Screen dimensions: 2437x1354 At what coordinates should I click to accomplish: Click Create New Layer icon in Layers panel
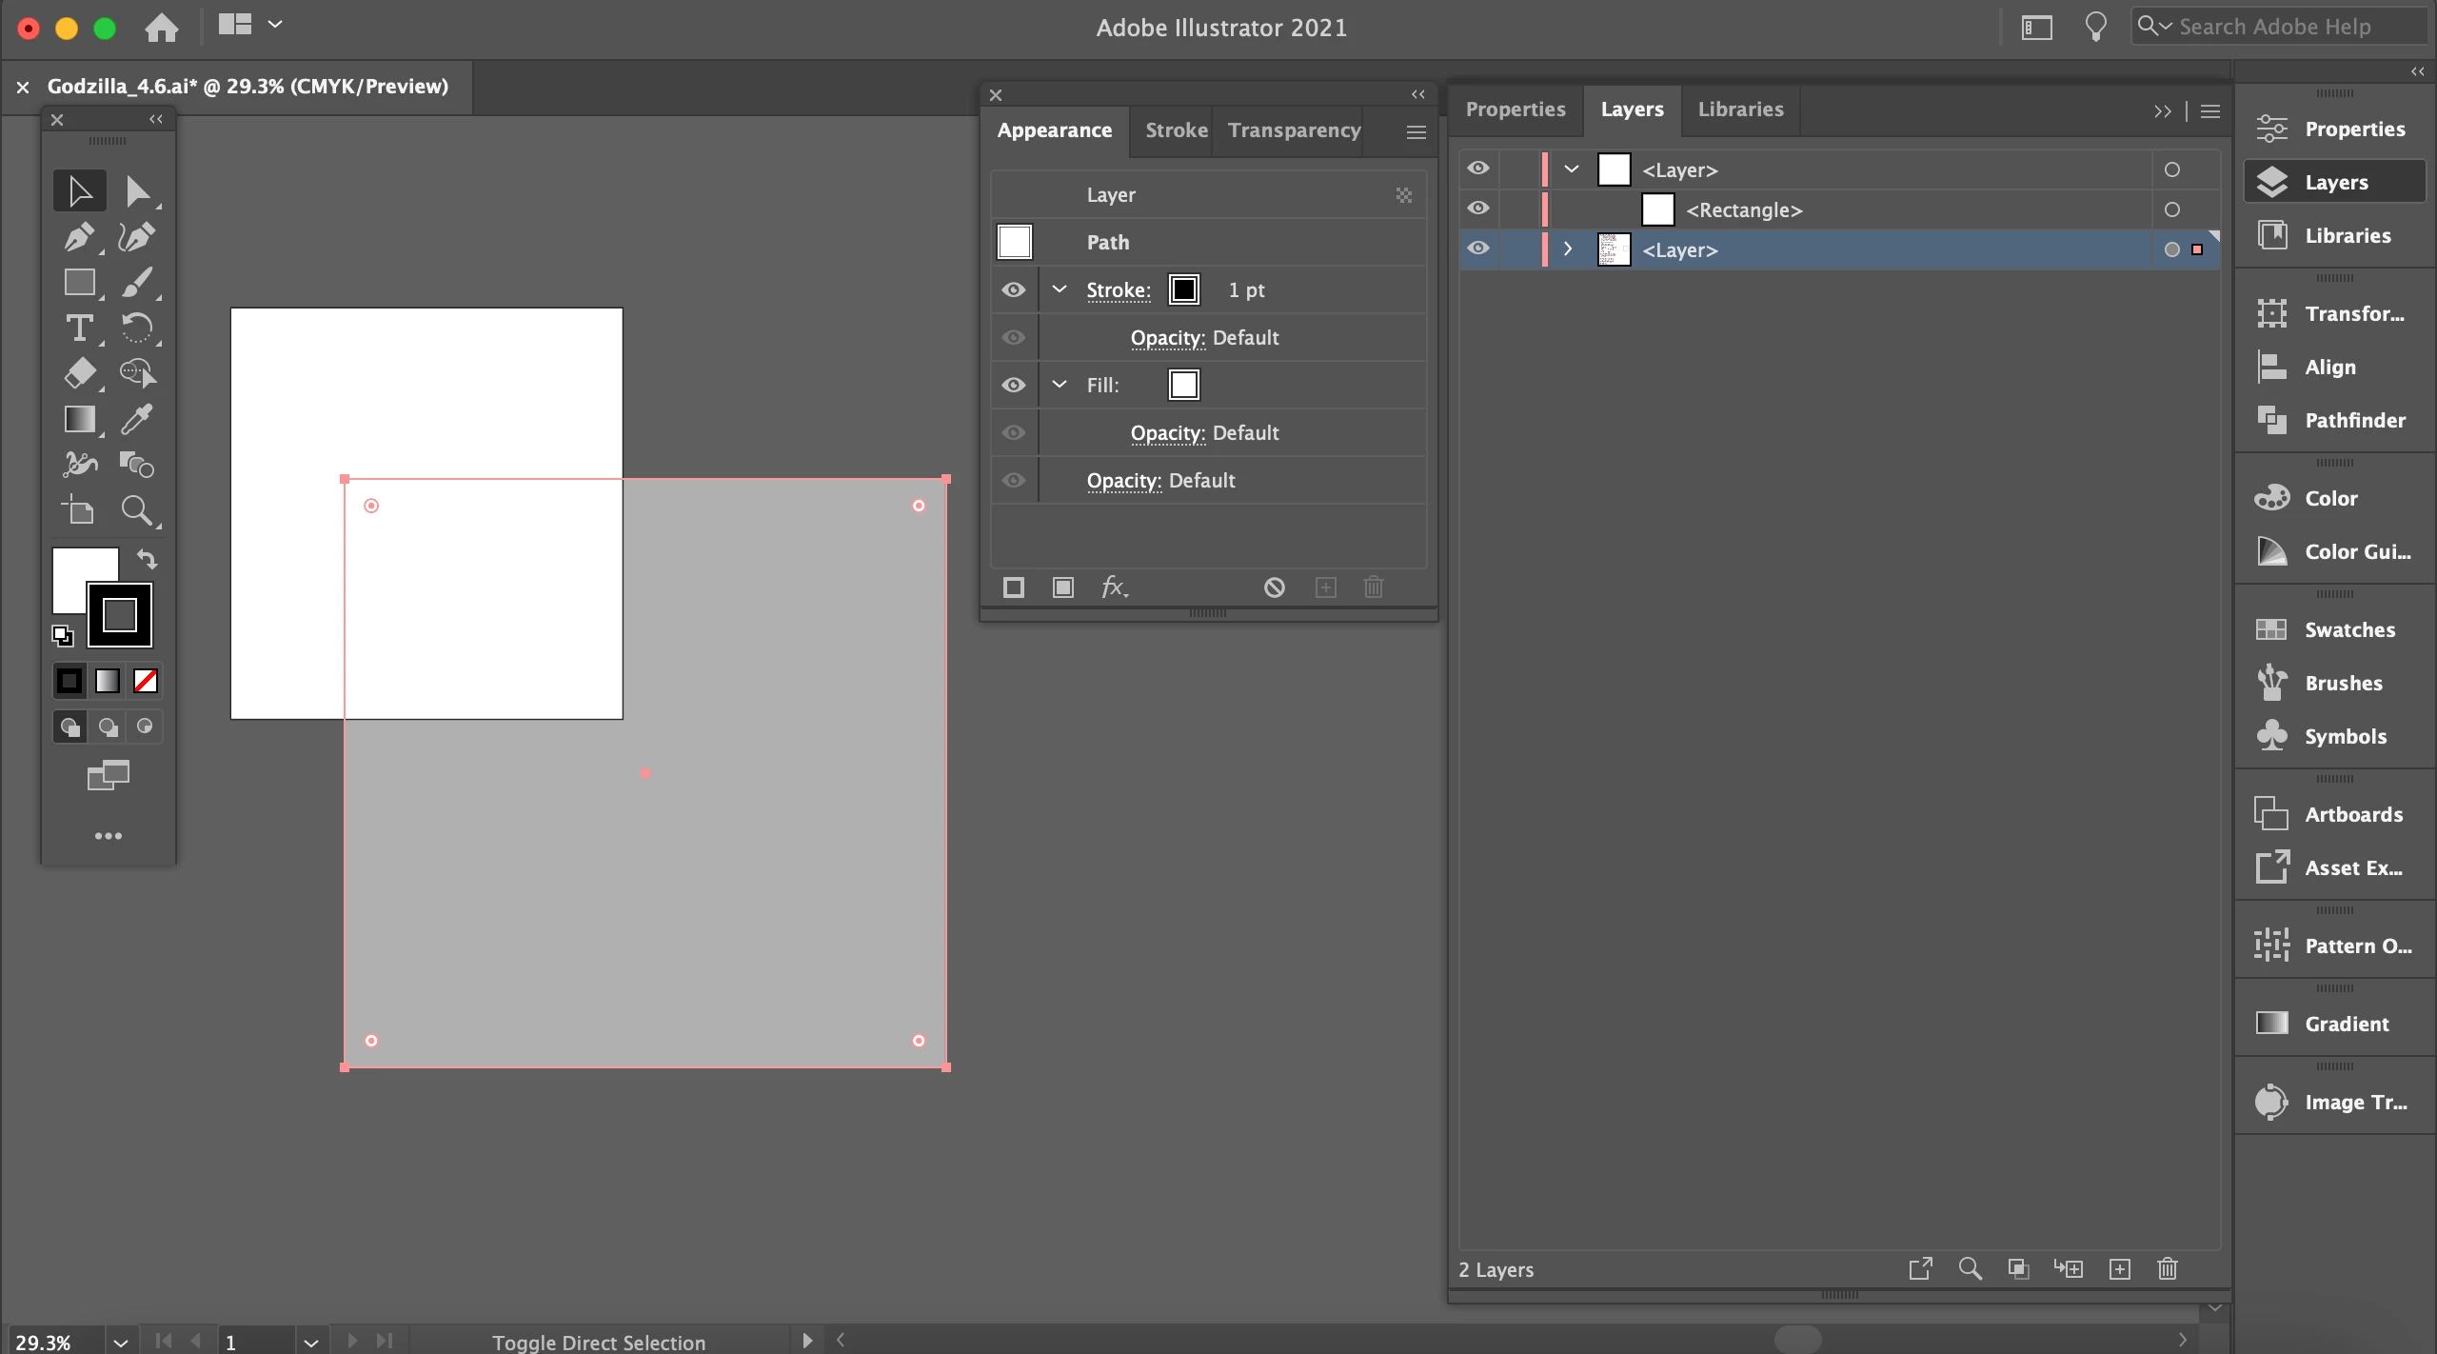tap(2120, 1269)
